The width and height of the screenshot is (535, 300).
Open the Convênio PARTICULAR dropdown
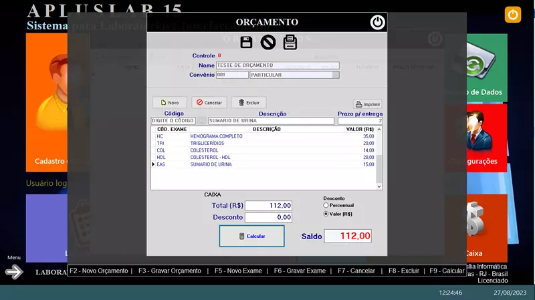pyautogui.click(x=336, y=75)
